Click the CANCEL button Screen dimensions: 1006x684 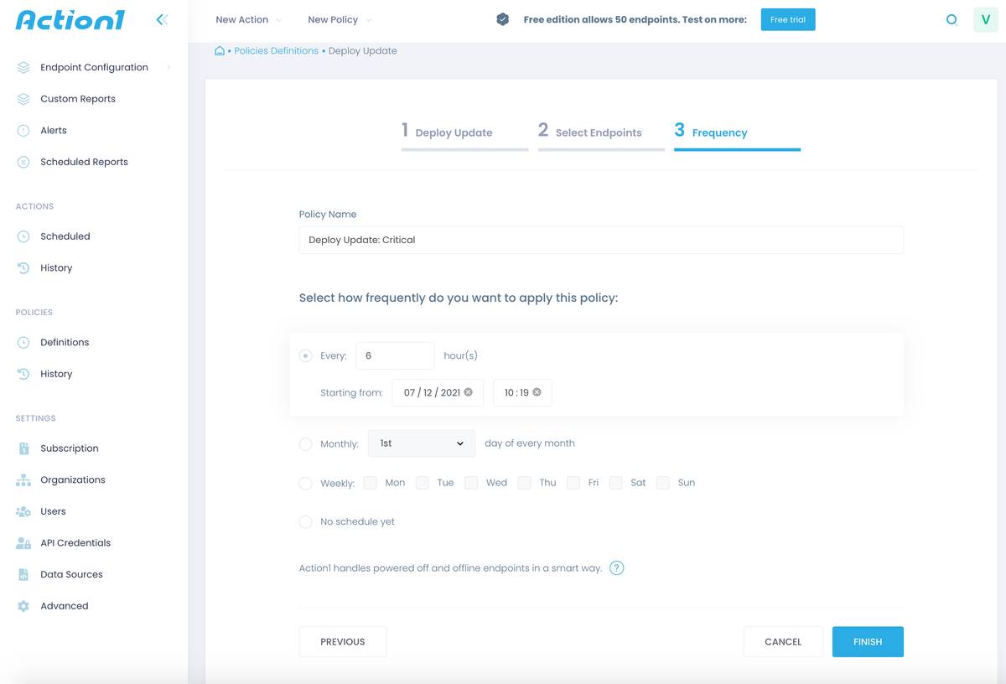pyautogui.click(x=783, y=642)
